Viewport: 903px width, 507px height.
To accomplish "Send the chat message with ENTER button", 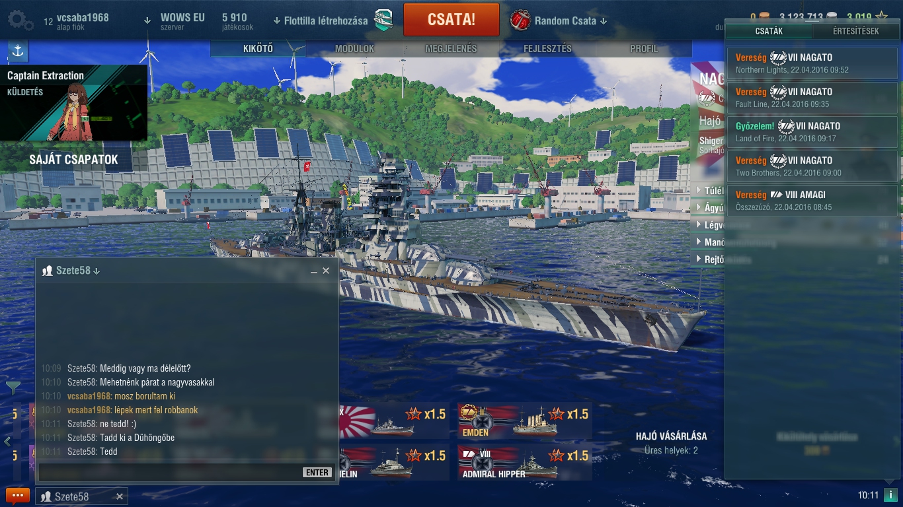I will click(317, 472).
